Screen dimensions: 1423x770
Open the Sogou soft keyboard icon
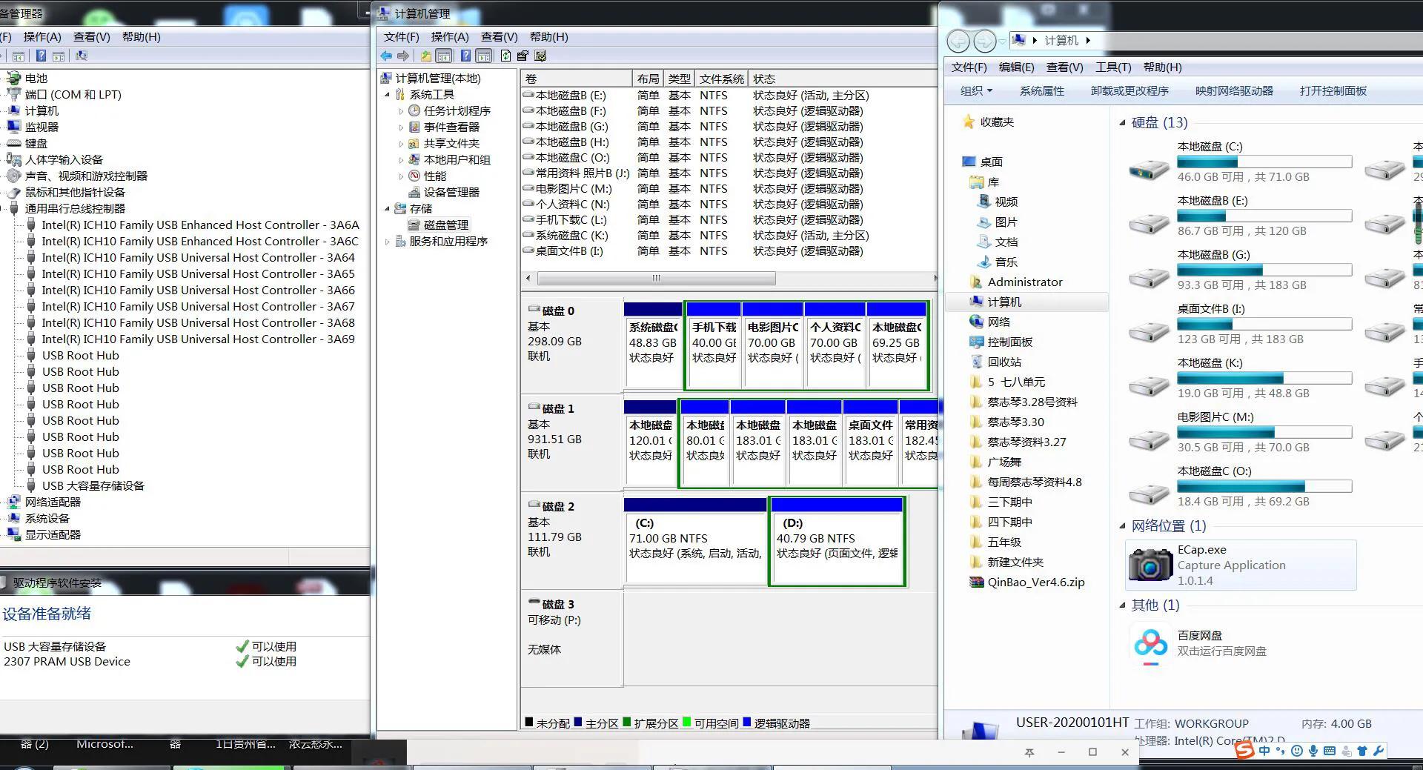pyautogui.click(x=1330, y=751)
